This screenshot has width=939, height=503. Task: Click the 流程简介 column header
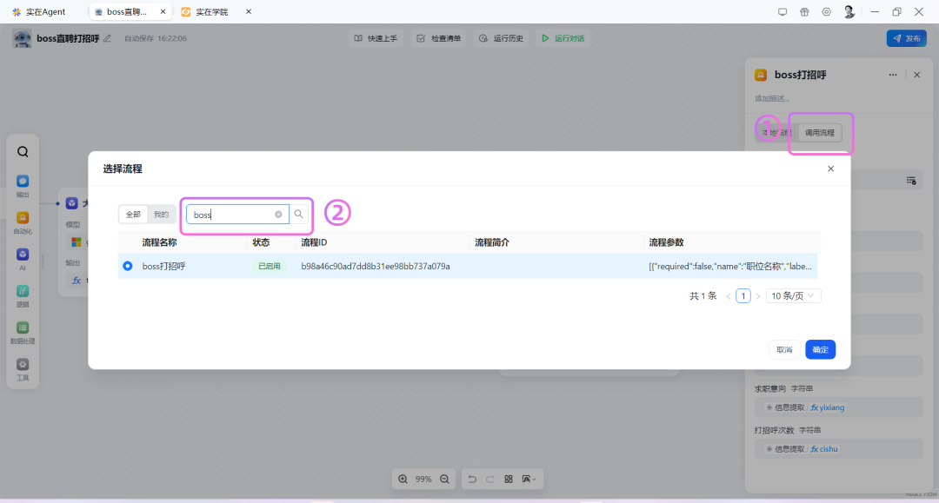[x=492, y=242]
